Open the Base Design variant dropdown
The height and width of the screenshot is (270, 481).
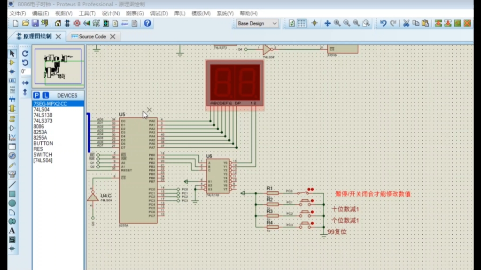click(257, 23)
